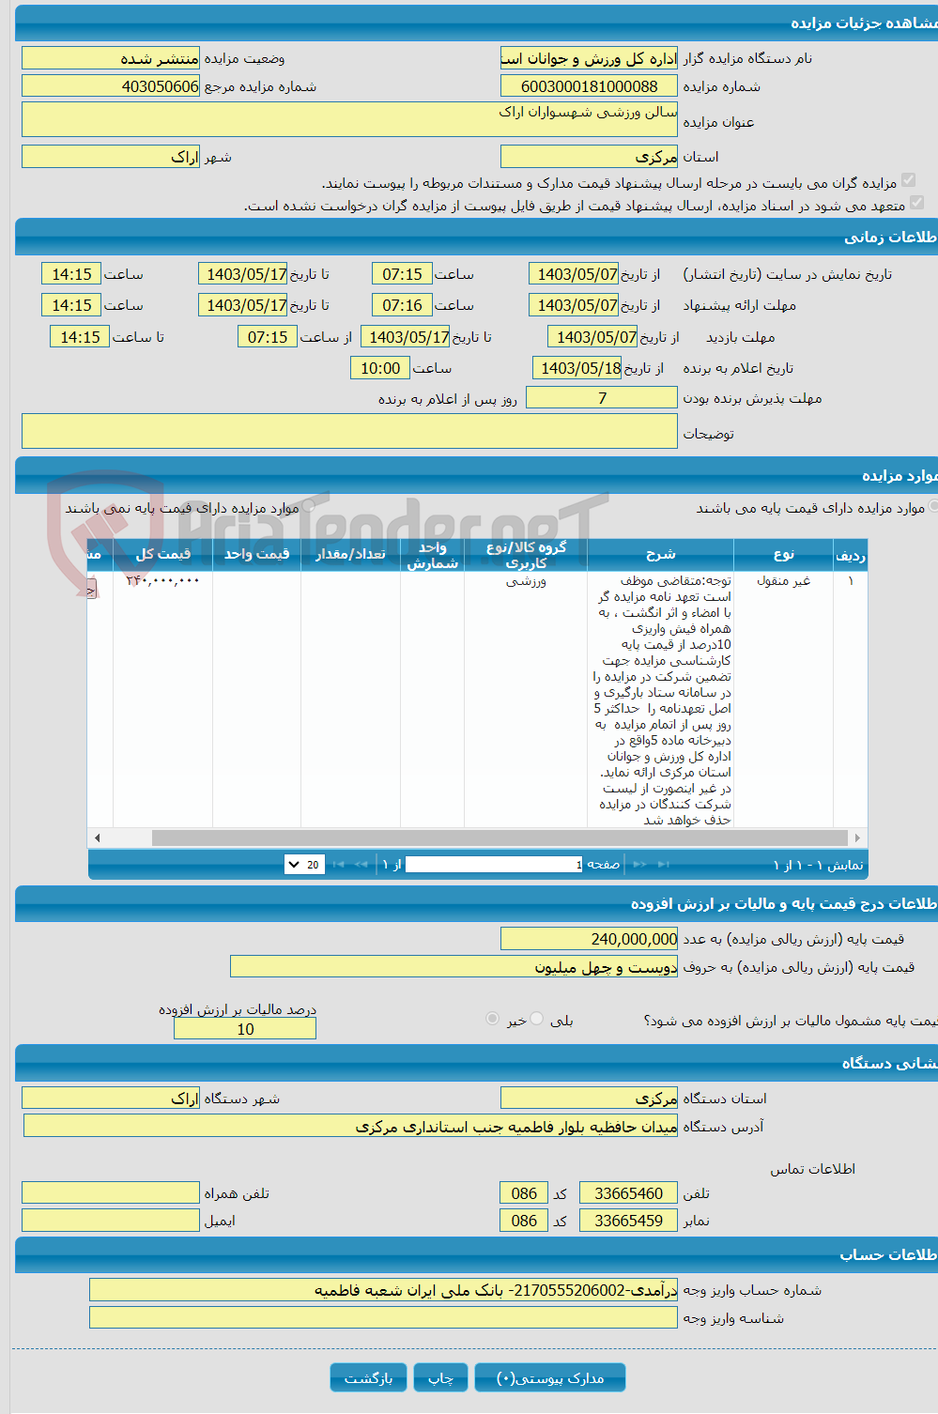Click the page number field in pager

click(x=495, y=865)
